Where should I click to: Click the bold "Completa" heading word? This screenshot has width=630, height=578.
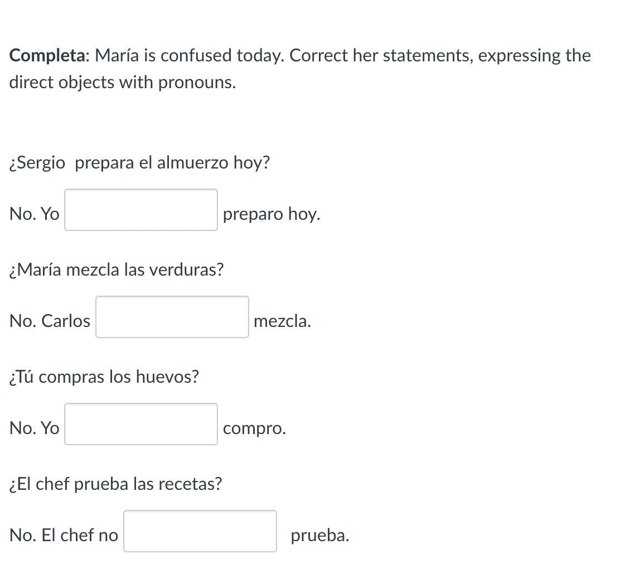[48, 56]
